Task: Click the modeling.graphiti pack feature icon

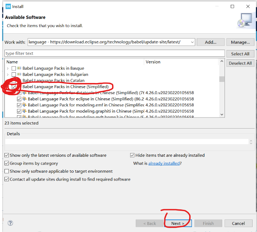Action: [x=24, y=111]
